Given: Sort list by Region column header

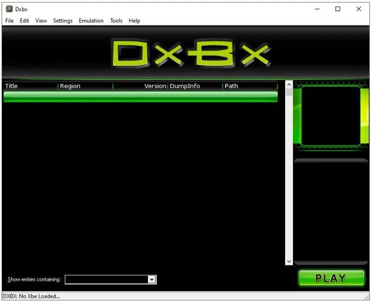Looking at the screenshot, I should click(x=85, y=86).
